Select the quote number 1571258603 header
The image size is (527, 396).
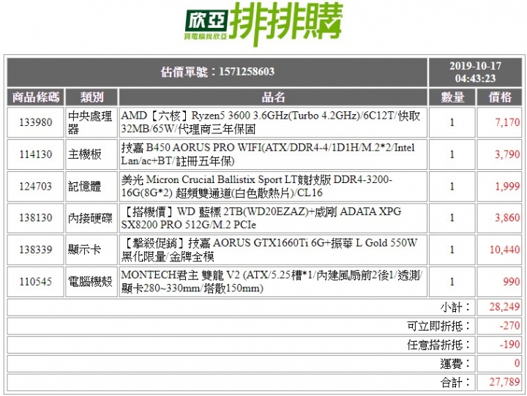click(x=217, y=72)
